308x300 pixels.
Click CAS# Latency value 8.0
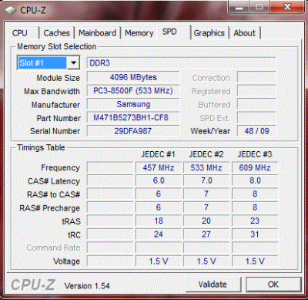[255, 180]
